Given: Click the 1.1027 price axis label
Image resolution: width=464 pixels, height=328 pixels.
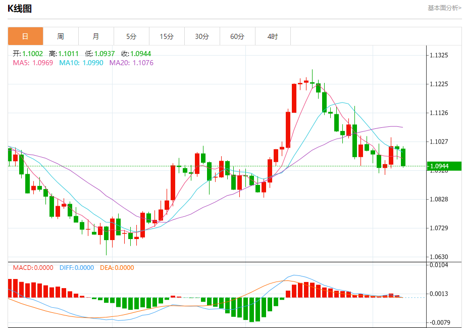Looking at the screenshot, I should (x=439, y=142).
